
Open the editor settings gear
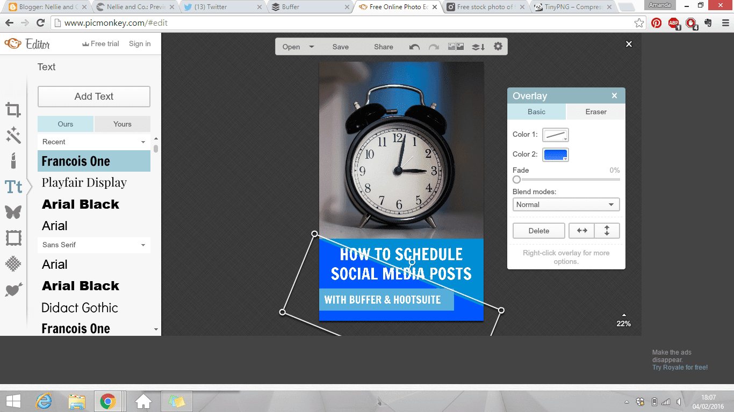pyautogui.click(x=498, y=47)
